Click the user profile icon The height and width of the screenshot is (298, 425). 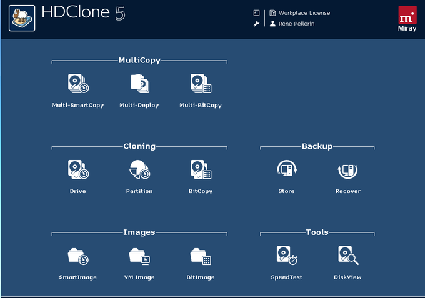tap(272, 24)
